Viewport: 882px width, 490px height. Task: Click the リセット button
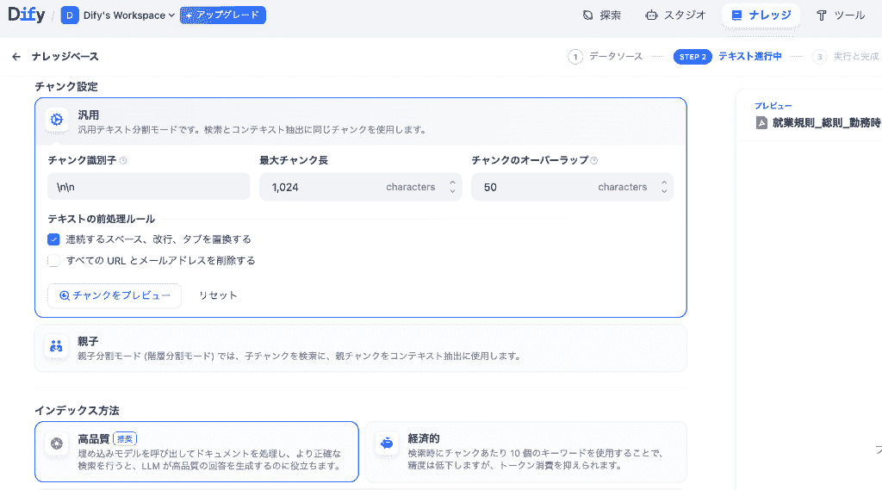(218, 295)
